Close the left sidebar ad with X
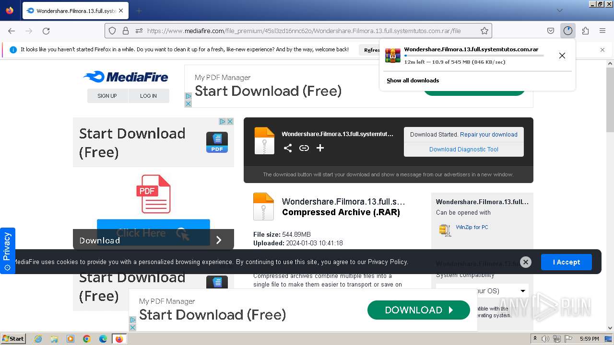 coord(230,122)
